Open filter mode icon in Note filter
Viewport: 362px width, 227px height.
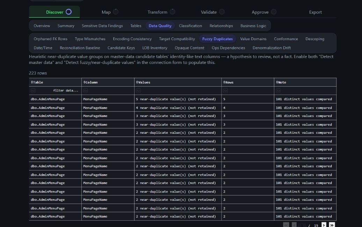[x=278, y=91]
